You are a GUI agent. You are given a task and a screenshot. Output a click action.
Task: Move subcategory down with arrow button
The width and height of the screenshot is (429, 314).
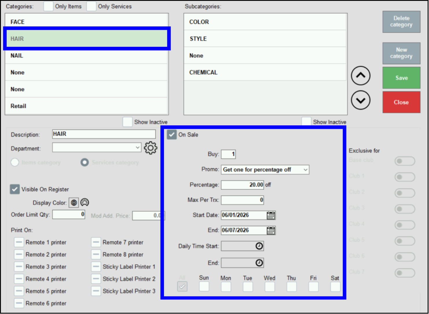360,100
